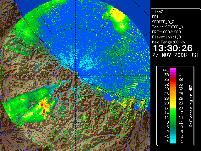Click the "PRF:1800/1200" value
The width and height of the screenshot is (201, 151).
pyautogui.click(x=166, y=32)
